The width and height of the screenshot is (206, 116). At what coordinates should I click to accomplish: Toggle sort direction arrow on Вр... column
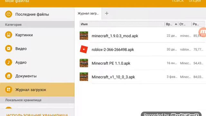point(176,24)
